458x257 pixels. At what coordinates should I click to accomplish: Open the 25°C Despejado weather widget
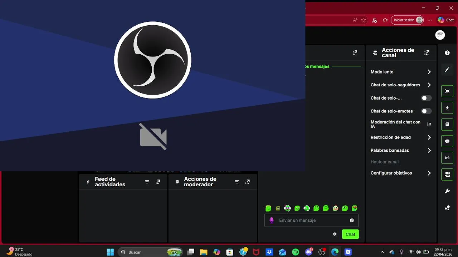[20, 252]
